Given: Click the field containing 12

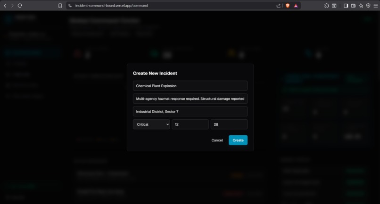Looking at the screenshot, I should tap(190, 124).
